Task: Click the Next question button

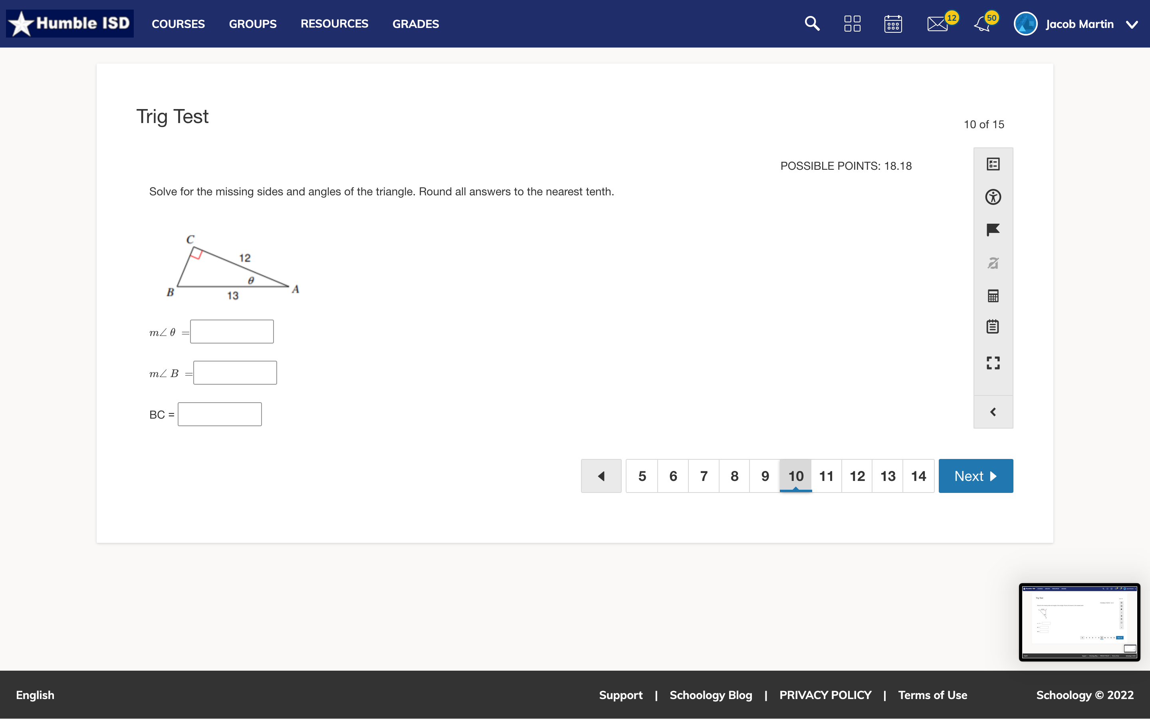Action: tap(975, 475)
